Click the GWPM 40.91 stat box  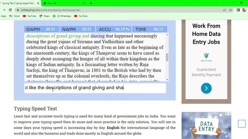(42, 29)
